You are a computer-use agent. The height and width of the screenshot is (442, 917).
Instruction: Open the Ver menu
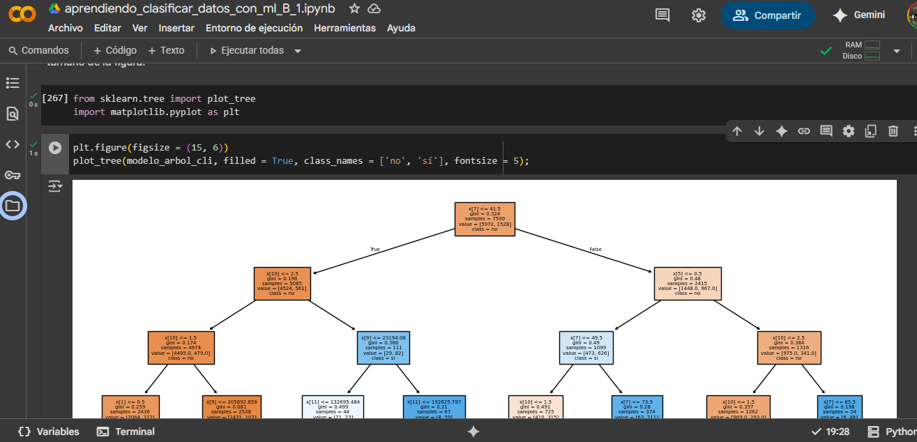tap(139, 28)
